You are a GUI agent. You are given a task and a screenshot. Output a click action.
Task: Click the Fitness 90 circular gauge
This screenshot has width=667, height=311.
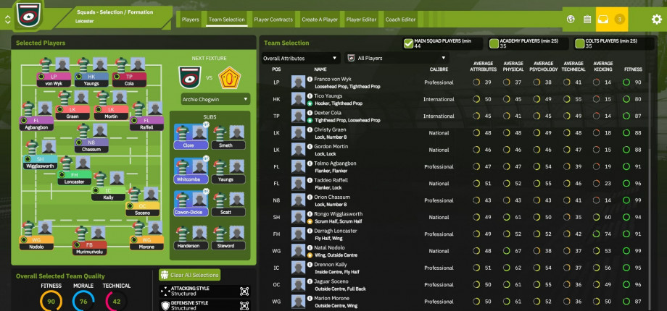point(51,302)
